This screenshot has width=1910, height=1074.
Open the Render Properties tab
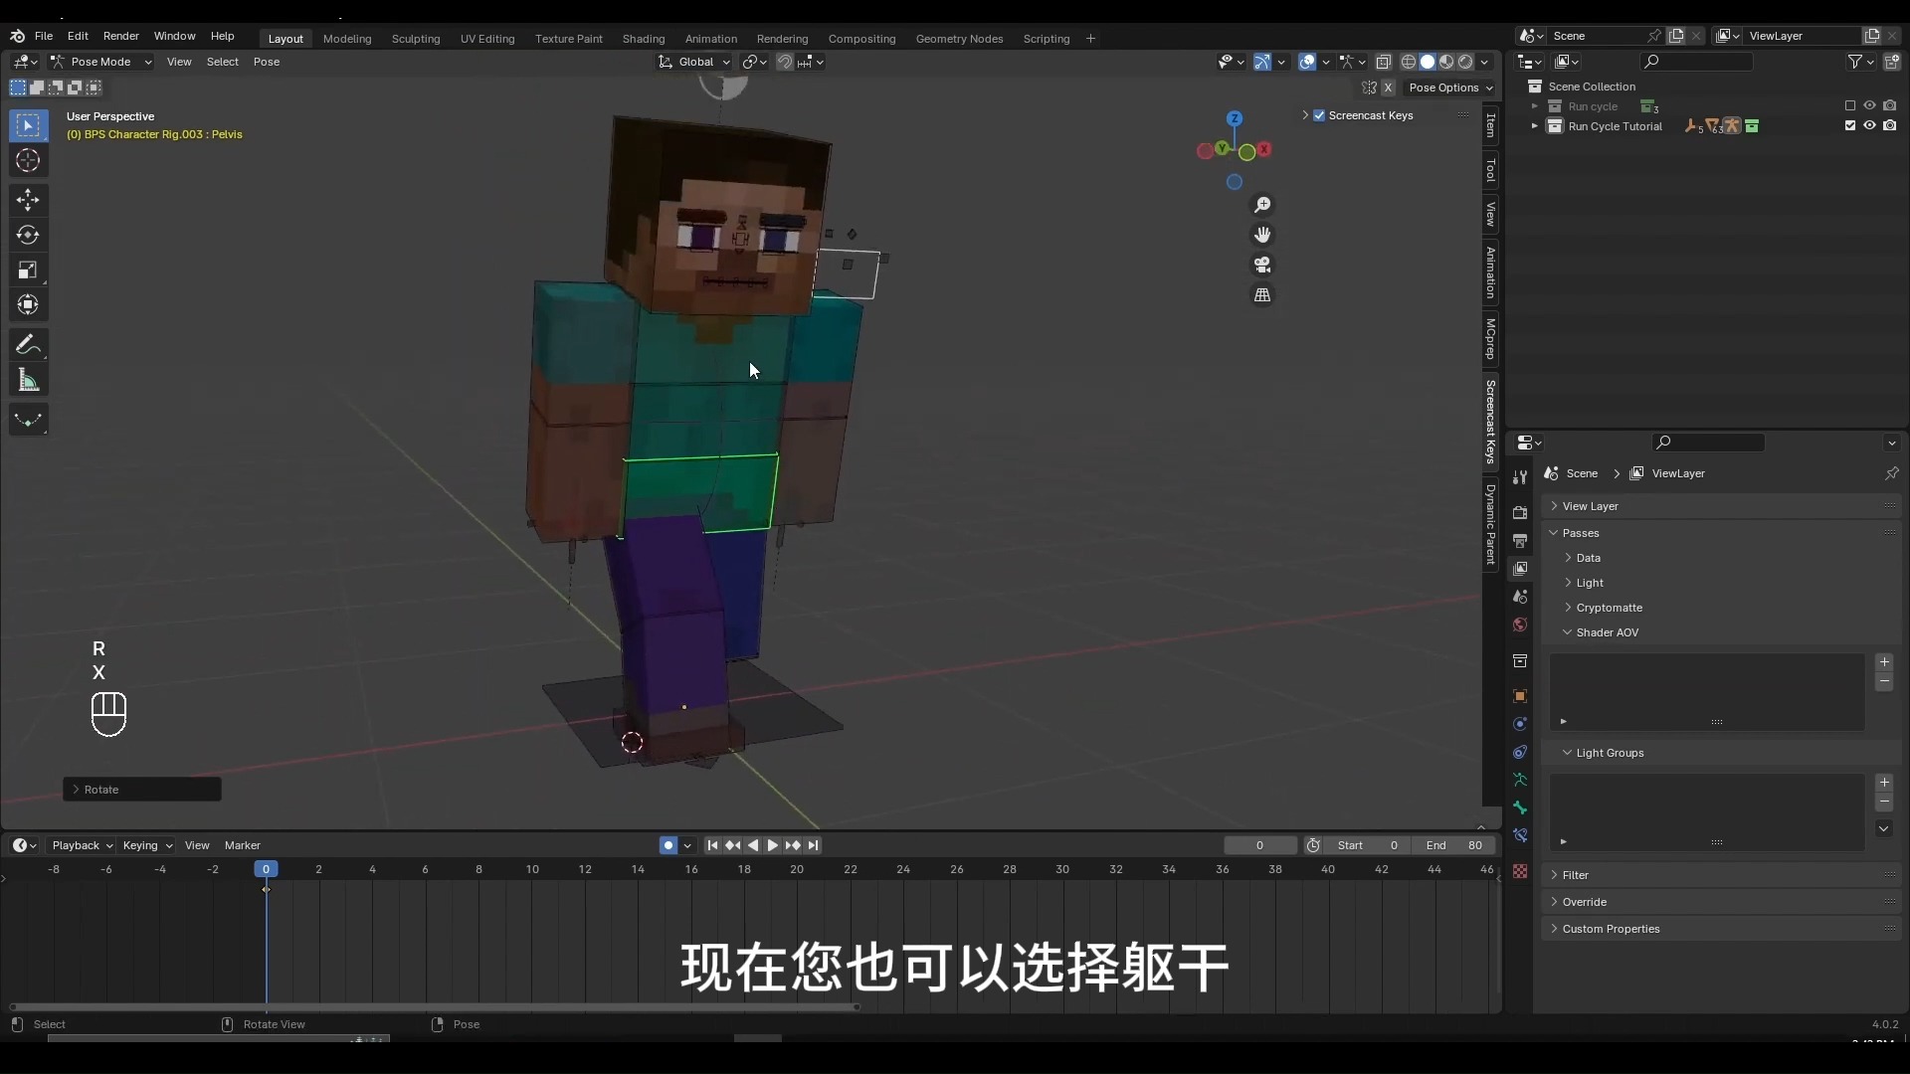(x=1521, y=513)
